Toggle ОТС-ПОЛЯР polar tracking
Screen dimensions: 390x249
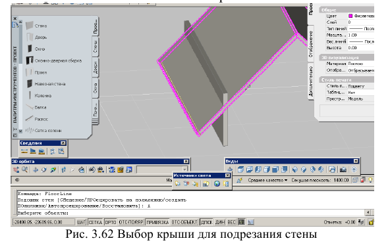pyautogui.click(x=131, y=222)
